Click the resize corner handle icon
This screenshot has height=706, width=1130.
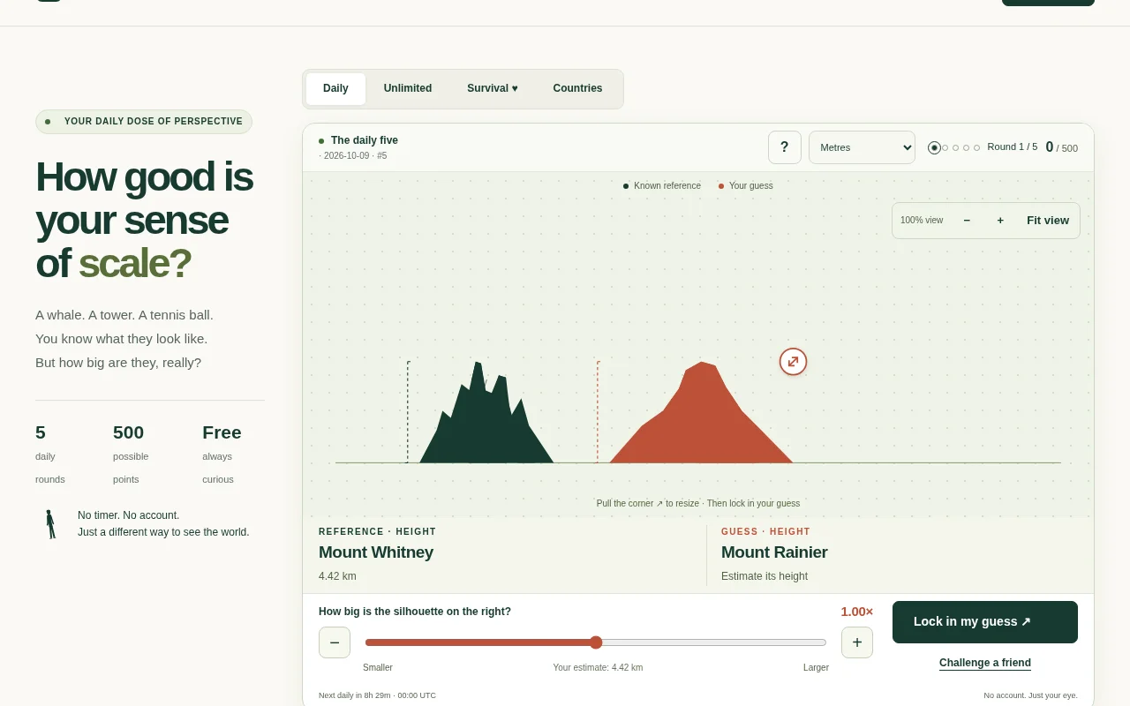click(793, 362)
